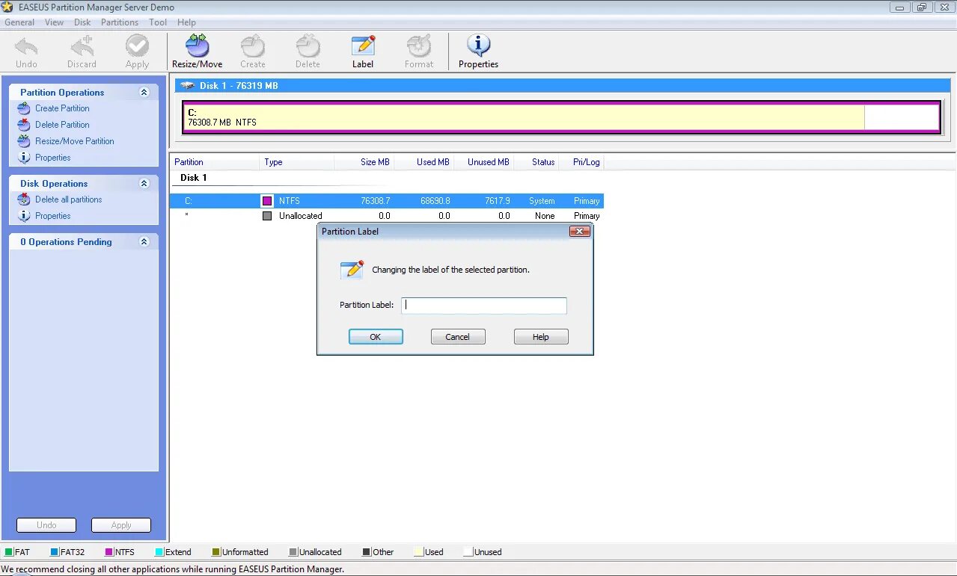This screenshot has width=957, height=576.
Task: Collapse the Disk Operations panel
Action: pyautogui.click(x=144, y=184)
